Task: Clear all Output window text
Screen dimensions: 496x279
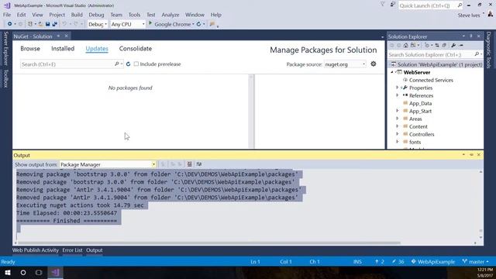Action: (x=189, y=164)
